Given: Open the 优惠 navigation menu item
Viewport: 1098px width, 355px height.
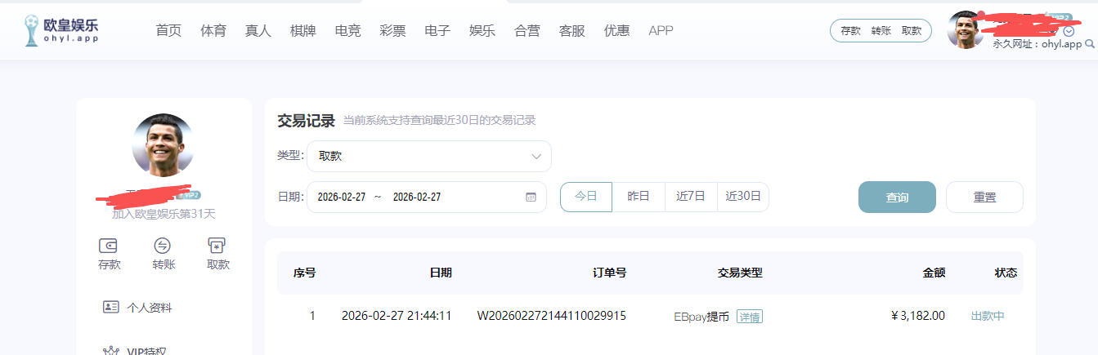Looking at the screenshot, I should (x=616, y=31).
